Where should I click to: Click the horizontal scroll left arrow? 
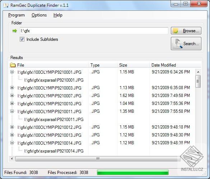click(12, 159)
